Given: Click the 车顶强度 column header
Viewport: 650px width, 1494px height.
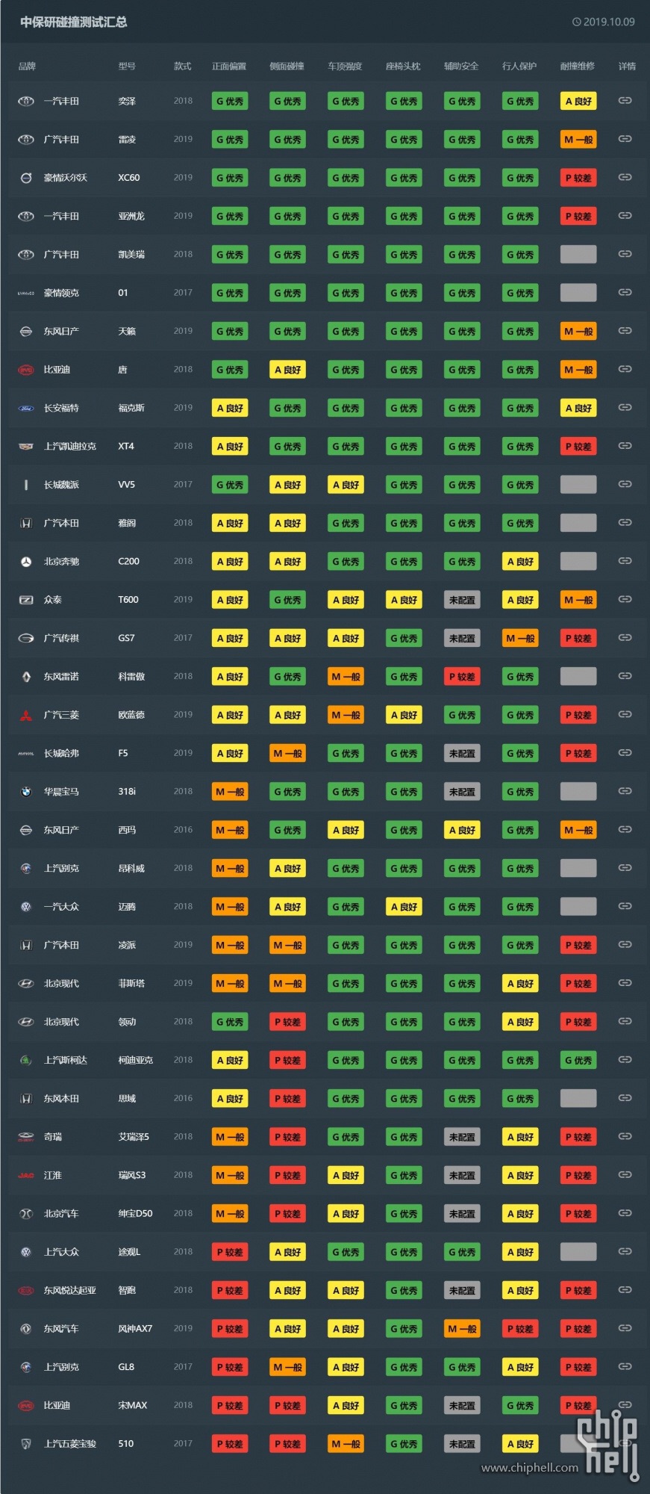Looking at the screenshot, I should [345, 66].
